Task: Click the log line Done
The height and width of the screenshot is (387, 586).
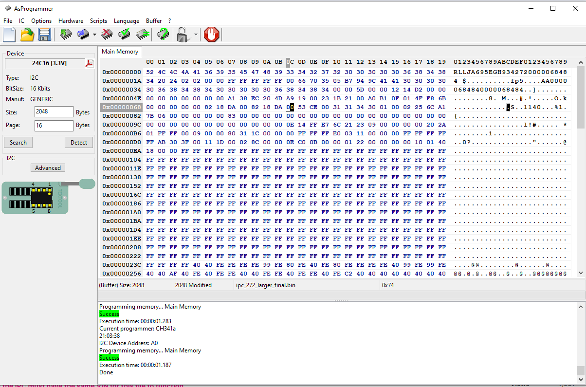Action: (106, 372)
